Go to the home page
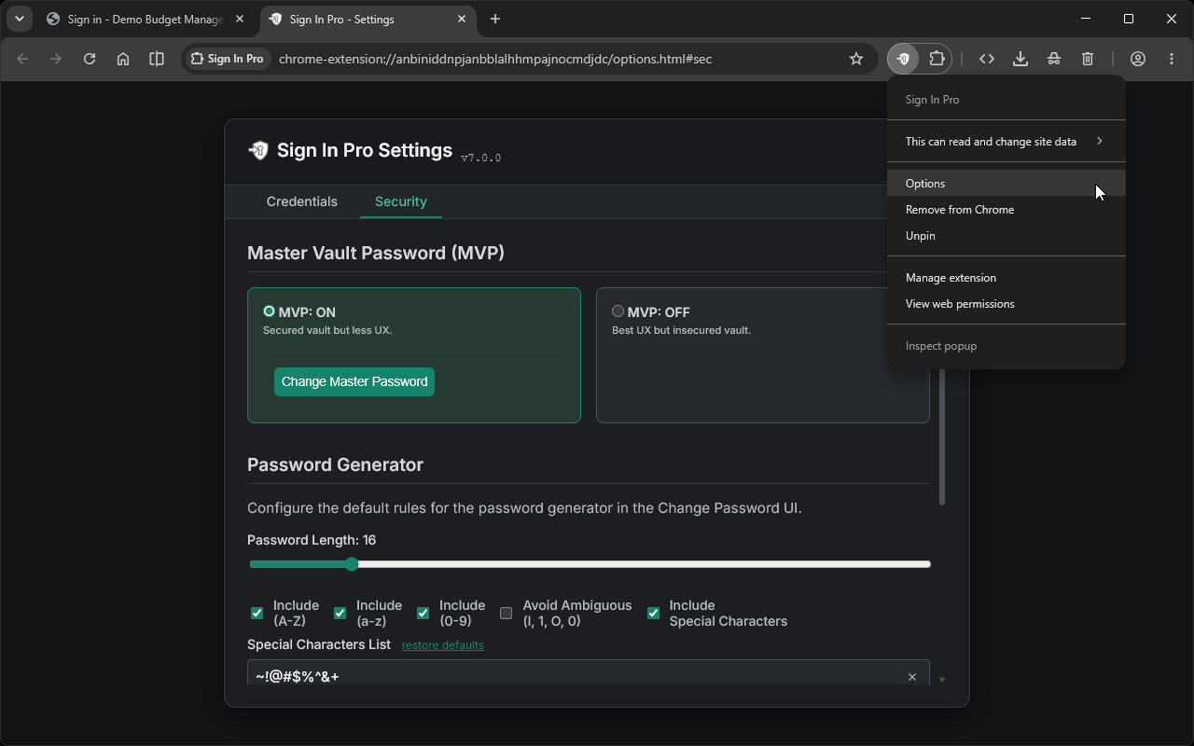 tap(123, 59)
